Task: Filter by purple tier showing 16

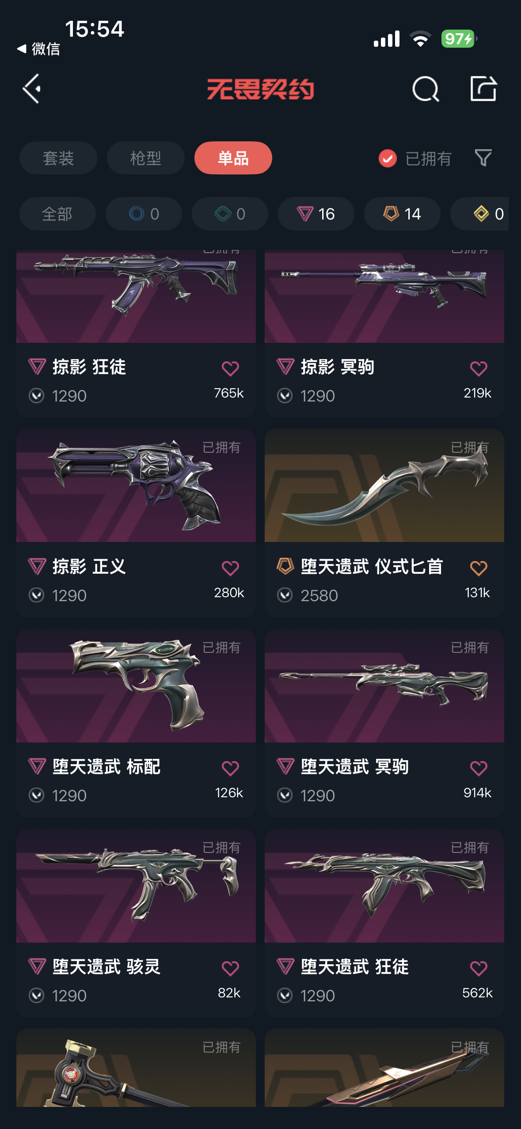Action: [x=316, y=214]
